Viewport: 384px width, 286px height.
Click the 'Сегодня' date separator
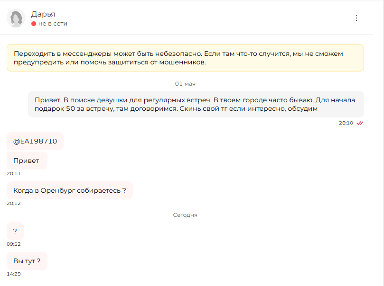185,215
